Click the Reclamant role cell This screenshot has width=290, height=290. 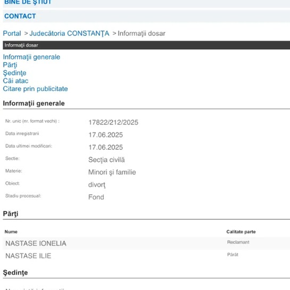pos(238,242)
